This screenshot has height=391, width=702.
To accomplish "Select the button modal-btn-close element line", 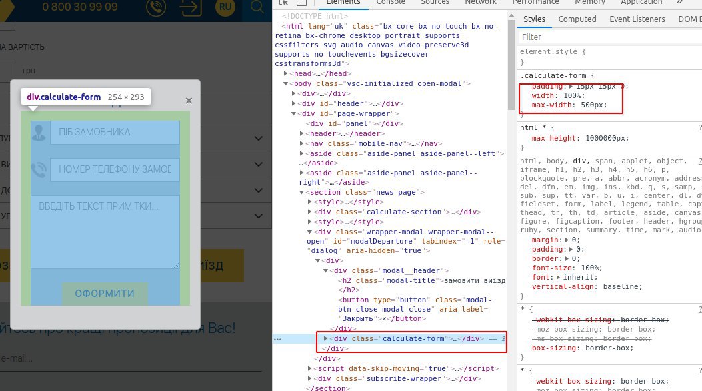I will pyautogui.click(x=415, y=309).
